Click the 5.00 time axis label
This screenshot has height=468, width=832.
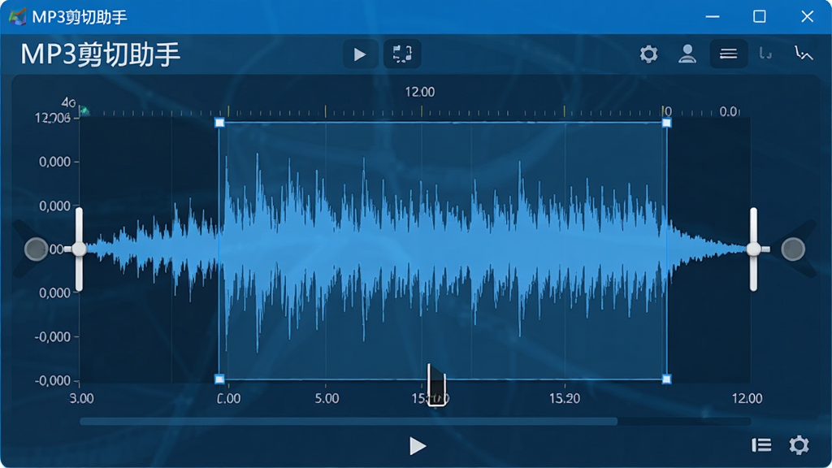click(x=327, y=398)
